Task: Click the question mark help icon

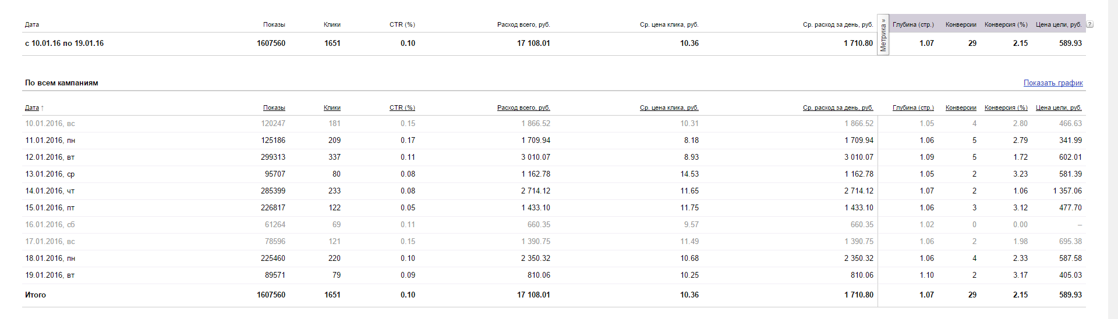Action: click(1089, 24)
